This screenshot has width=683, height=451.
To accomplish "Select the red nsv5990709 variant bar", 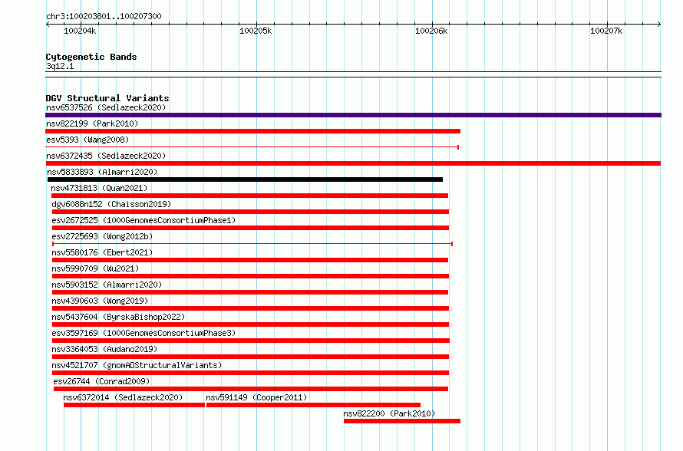I will coord(250,276).
